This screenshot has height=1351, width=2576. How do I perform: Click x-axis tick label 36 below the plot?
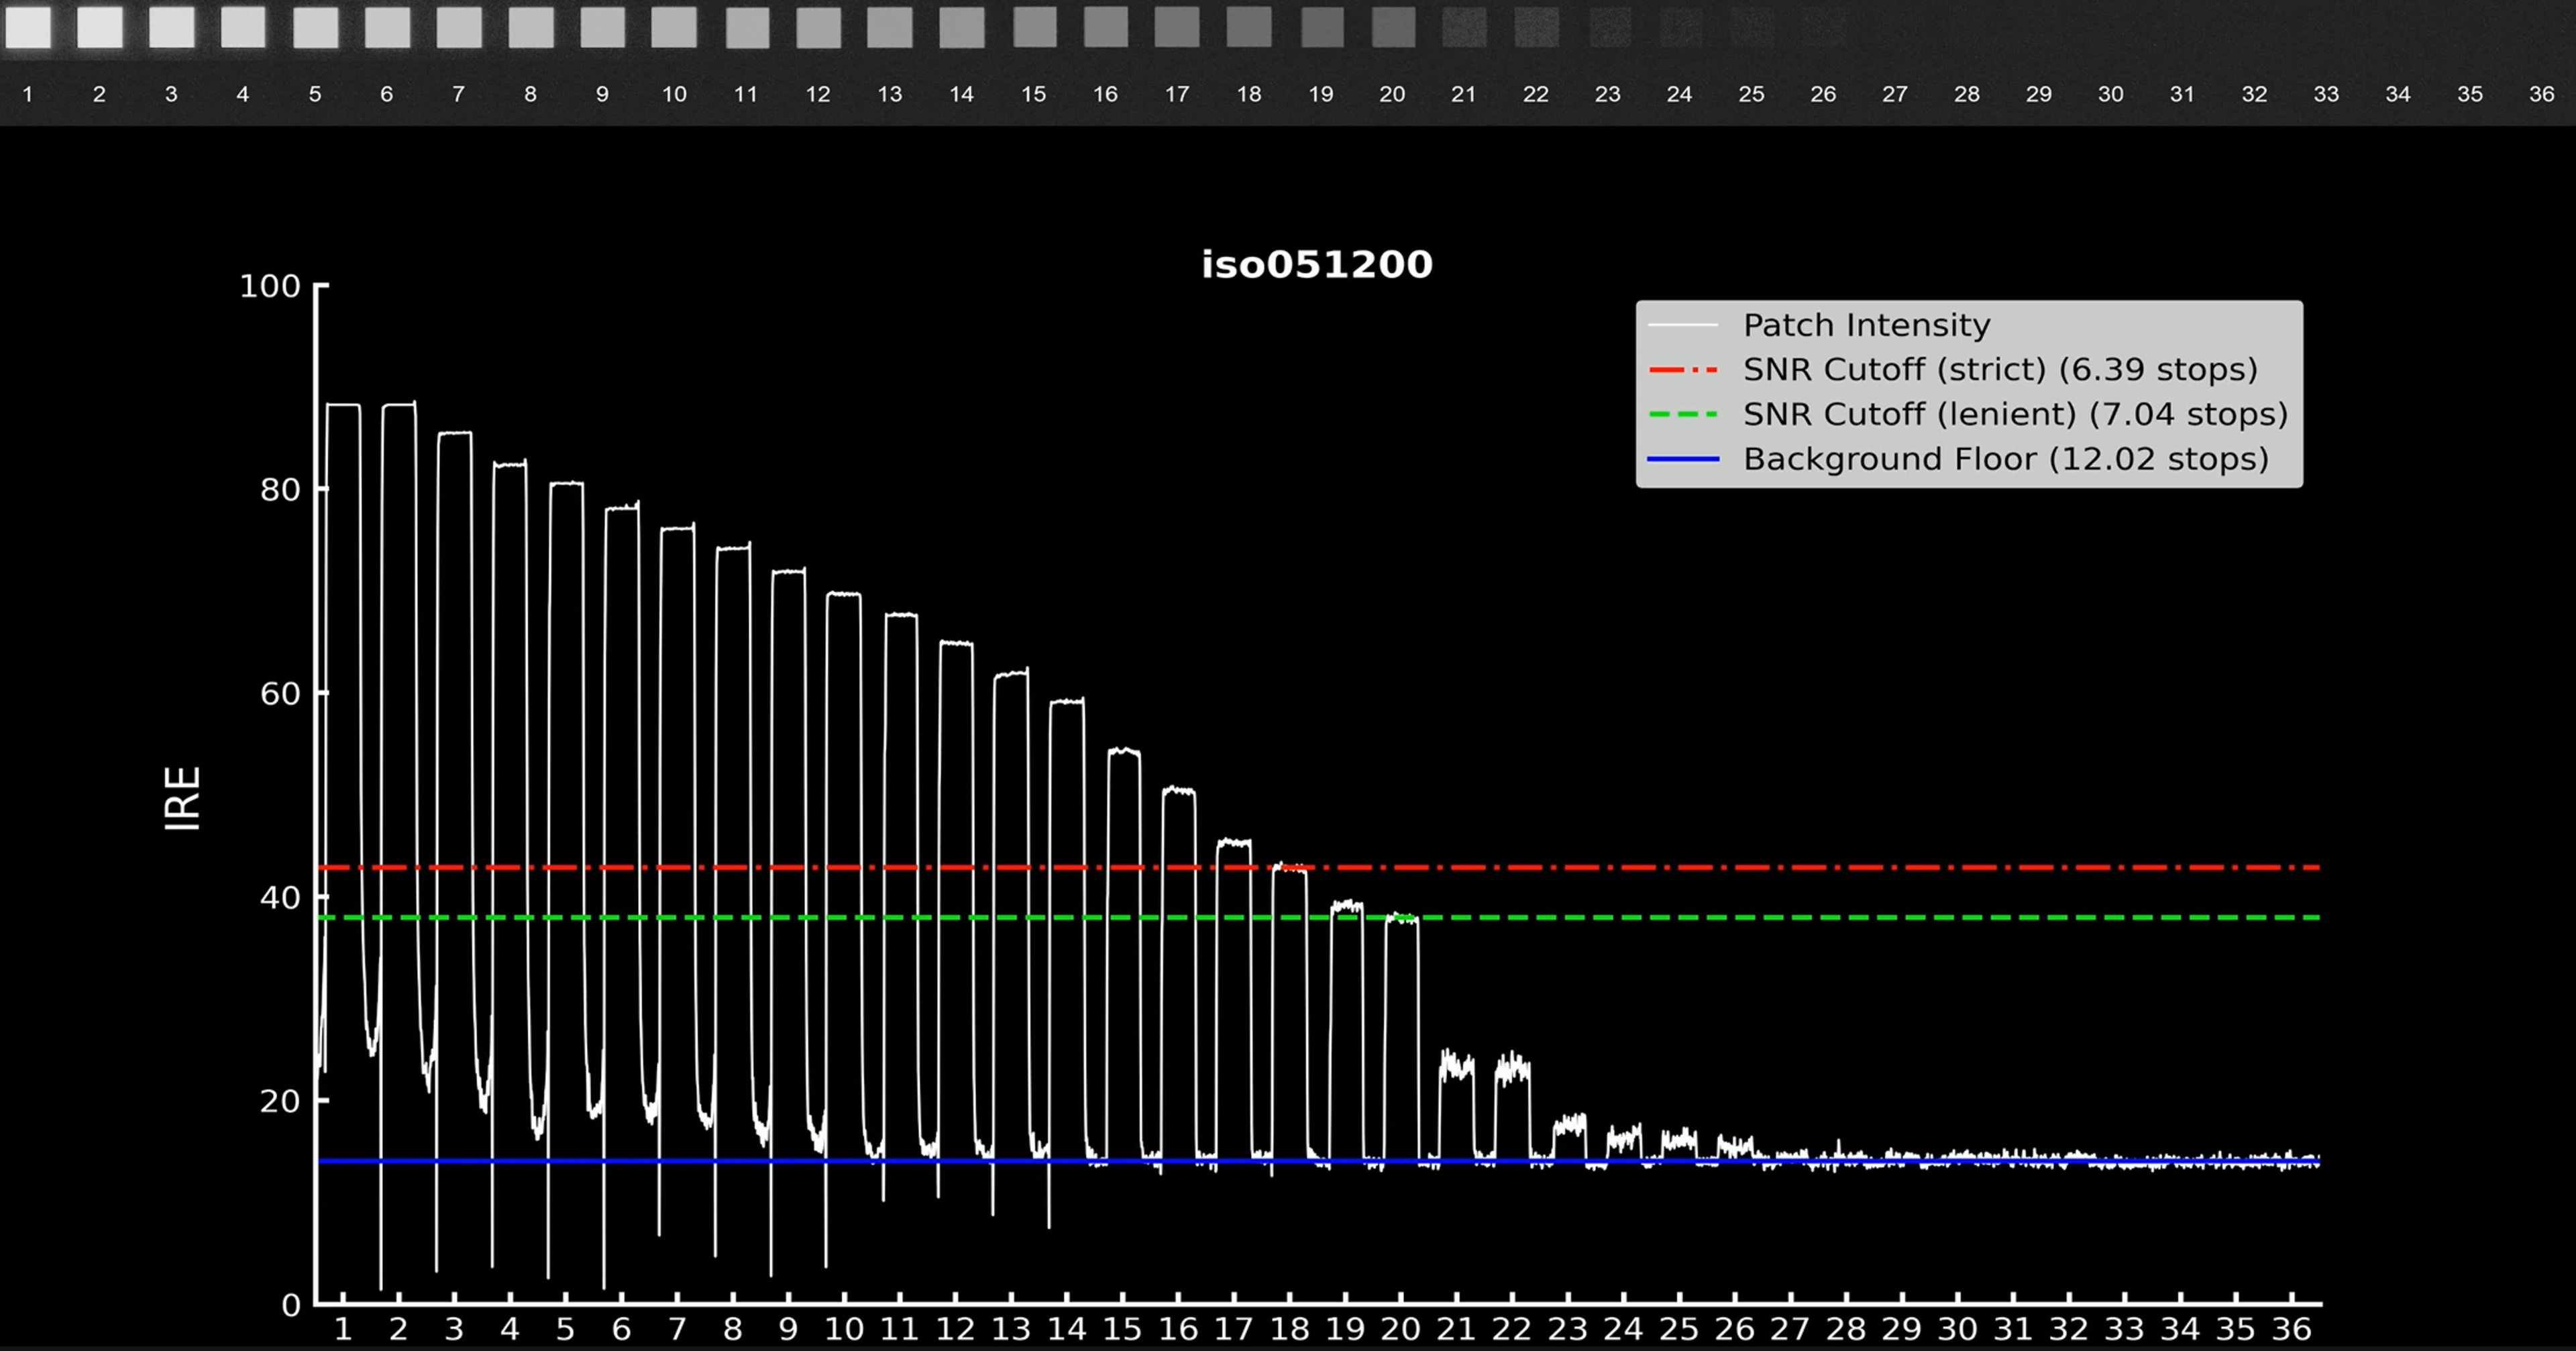click(x=2291, y=1329)
